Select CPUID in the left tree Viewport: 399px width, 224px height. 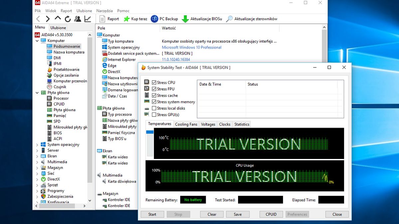click(59, 104)
